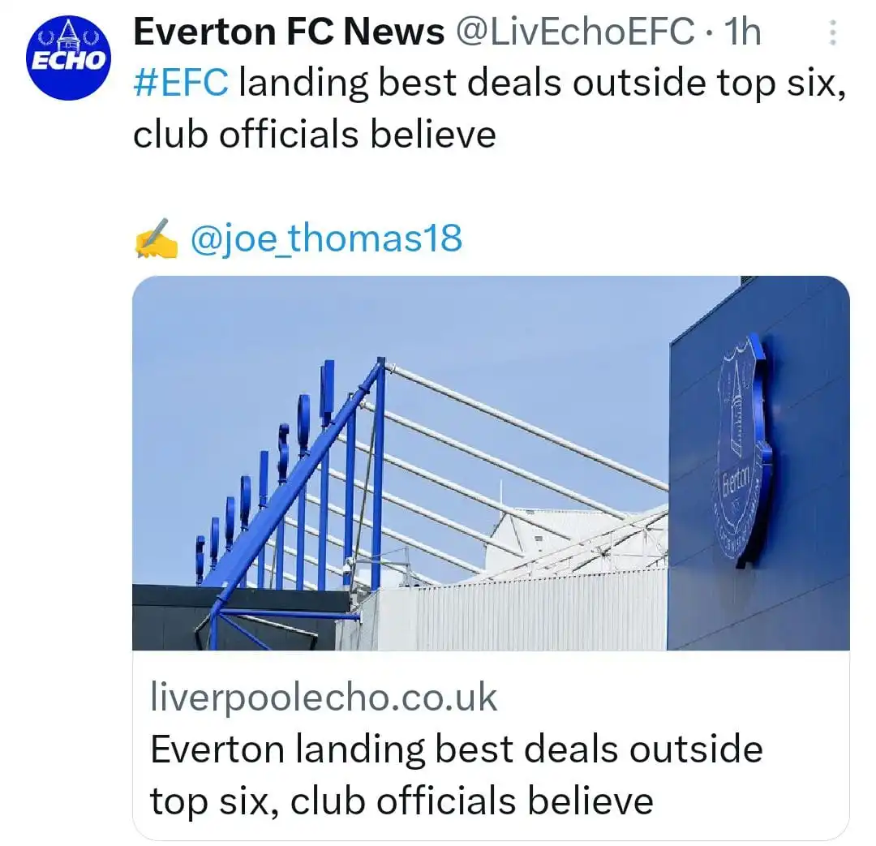
Task: Click the tweet line "club officials believe"
Action: [314, 135]
